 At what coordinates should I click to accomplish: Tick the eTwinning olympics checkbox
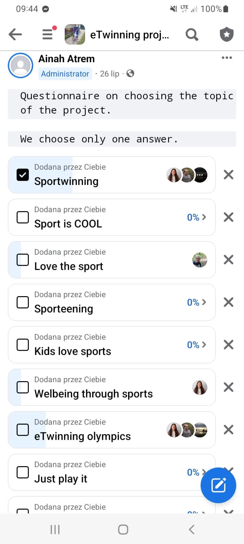coord(23,430)
